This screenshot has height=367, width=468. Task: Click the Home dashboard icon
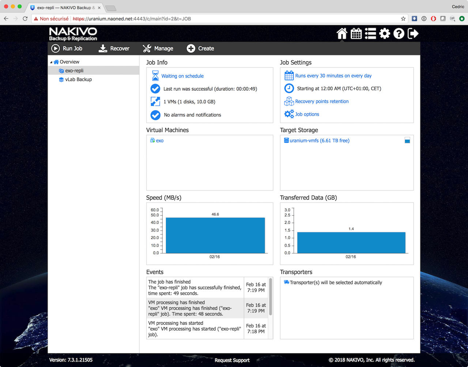342,34
